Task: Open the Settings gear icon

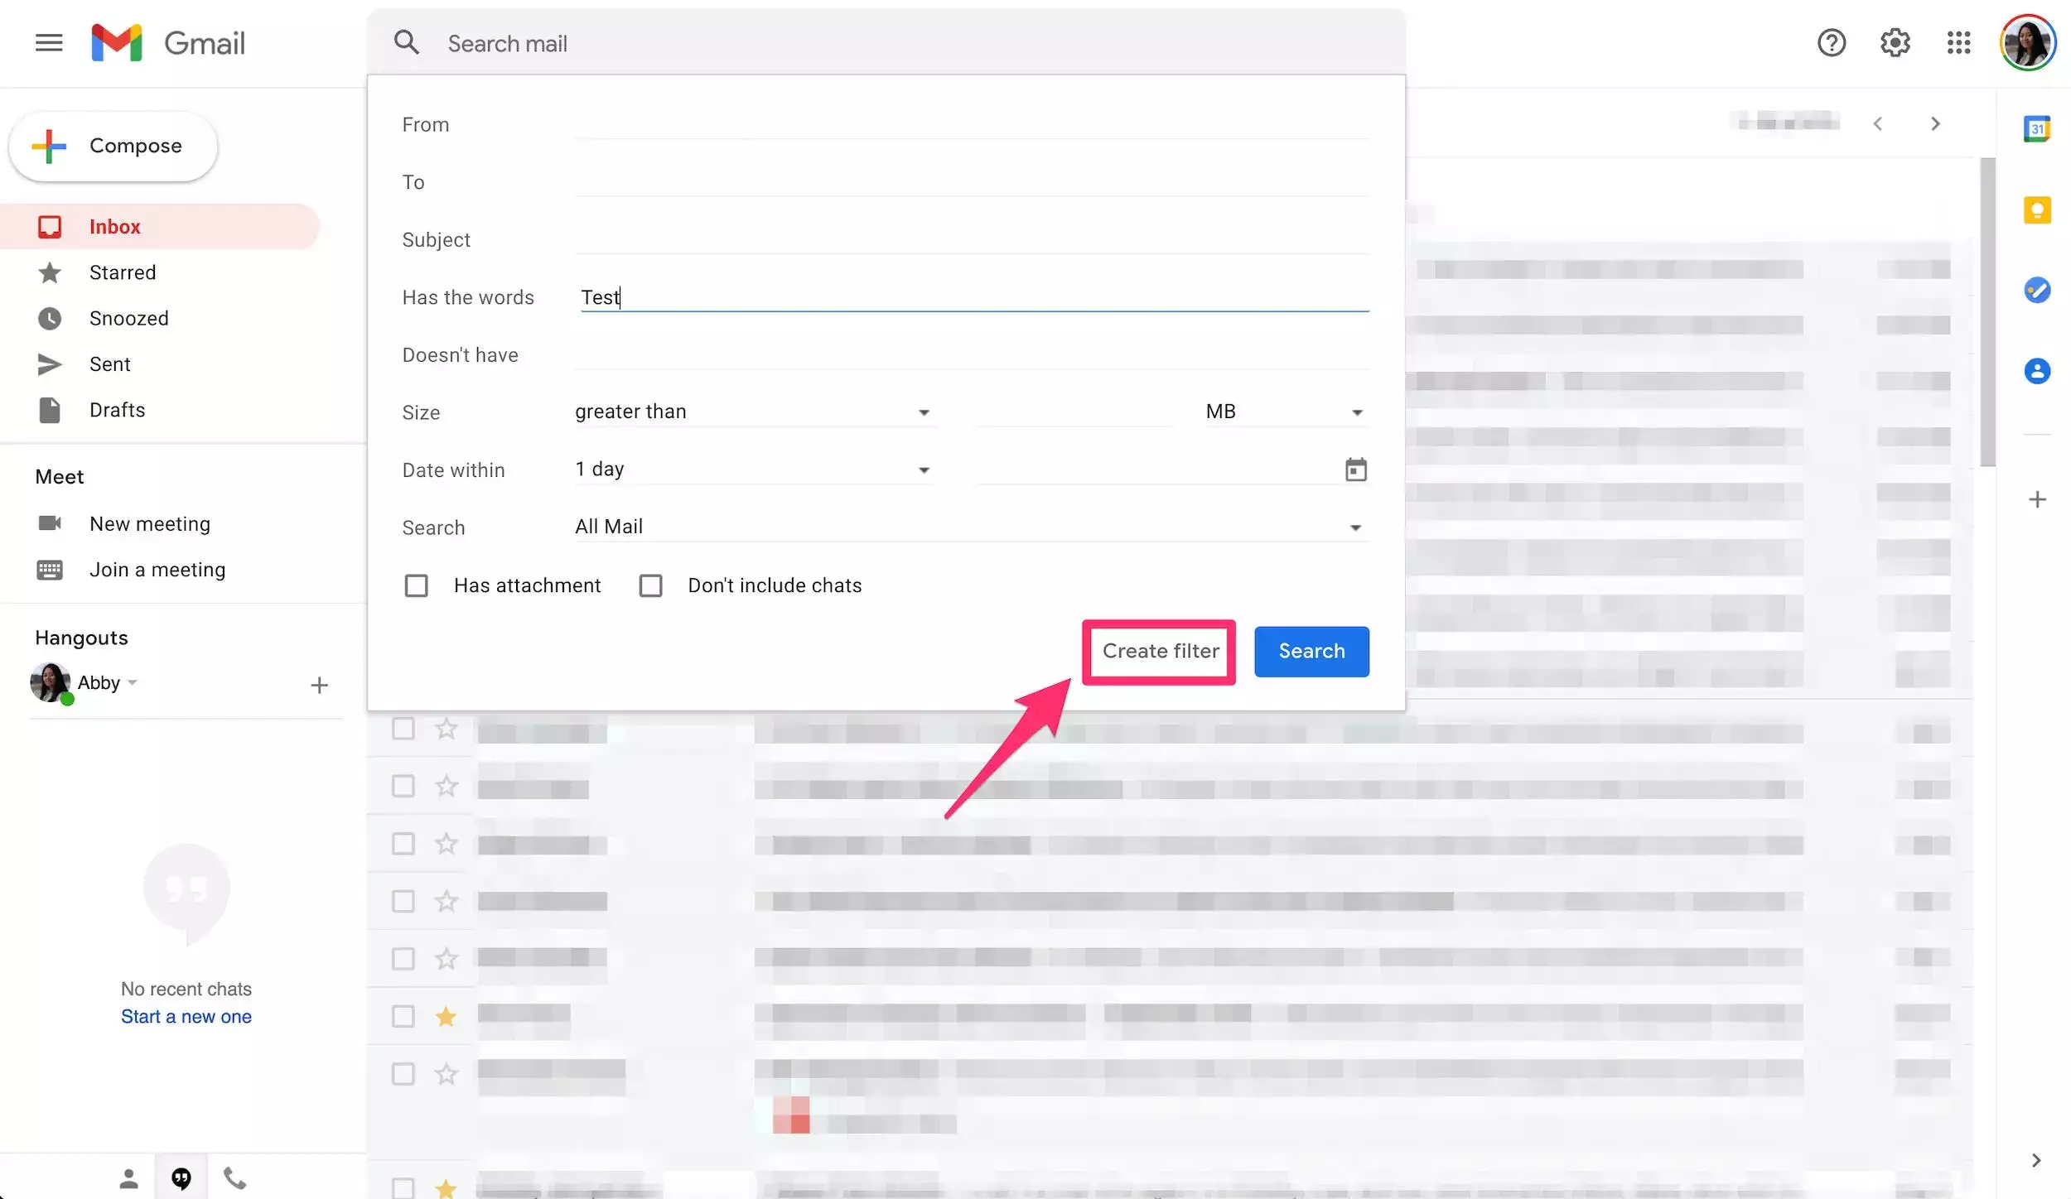Action: tap(1895, 43)
